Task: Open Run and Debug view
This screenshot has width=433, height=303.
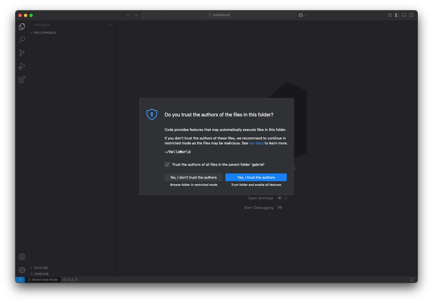Action: pos(22,66)
